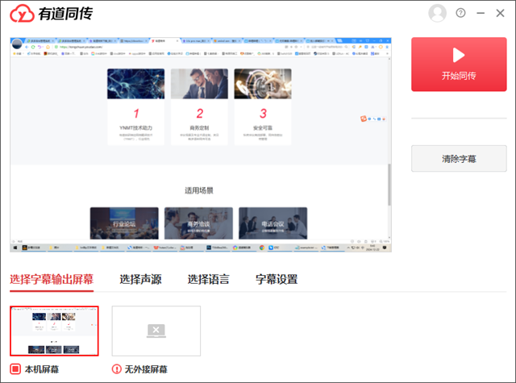Click the 无外接屏幕 warning icon
Viewport: 516px width, 383px height.
[x=116, y=369]
